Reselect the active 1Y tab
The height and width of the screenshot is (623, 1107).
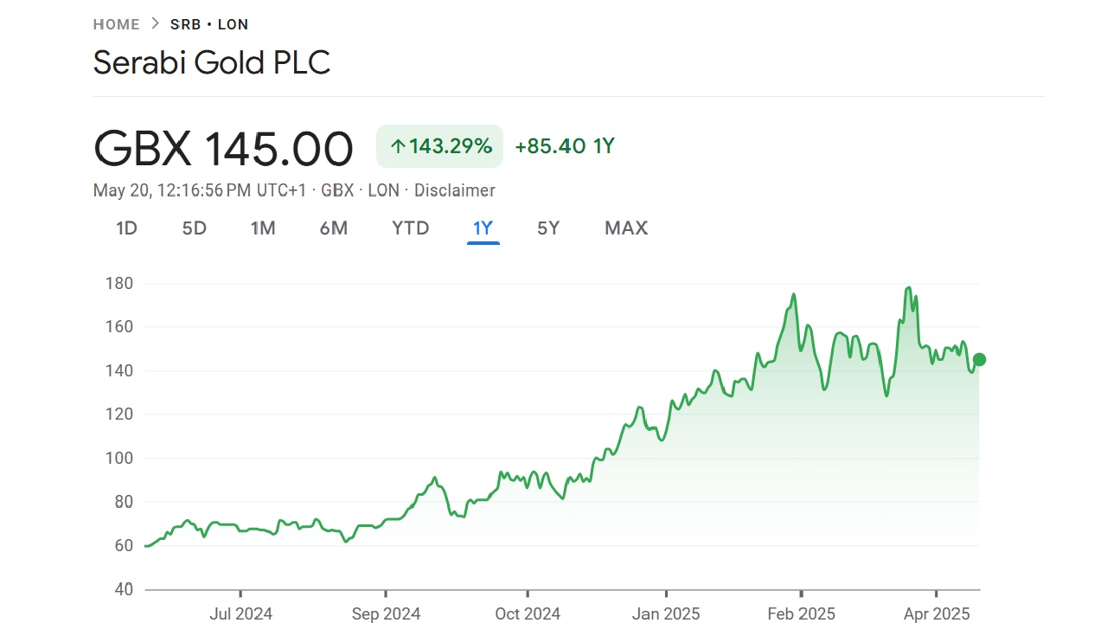(483, 228)
